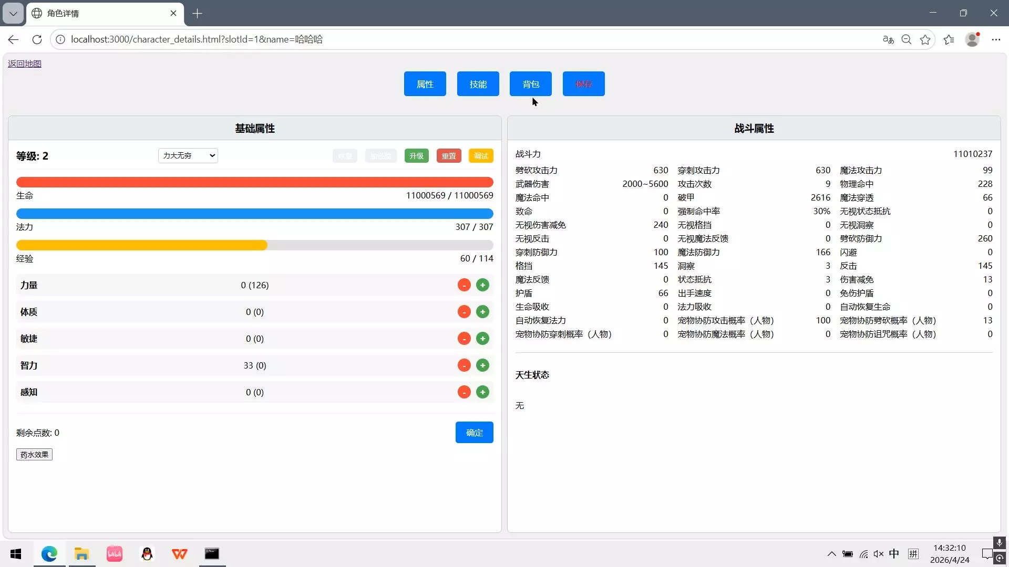Image resolution: width=1009 pixels, height=567 pixels.
Task: Switch to the 技能 tab
Action: [x=478, y=84]
